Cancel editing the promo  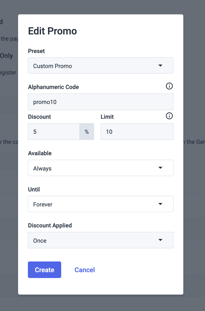click(85, 270)
